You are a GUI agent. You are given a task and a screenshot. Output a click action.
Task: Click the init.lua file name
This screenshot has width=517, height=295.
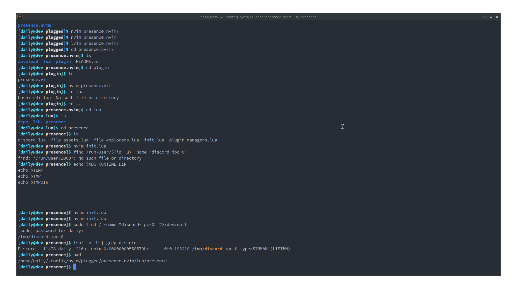pos(154,140)
